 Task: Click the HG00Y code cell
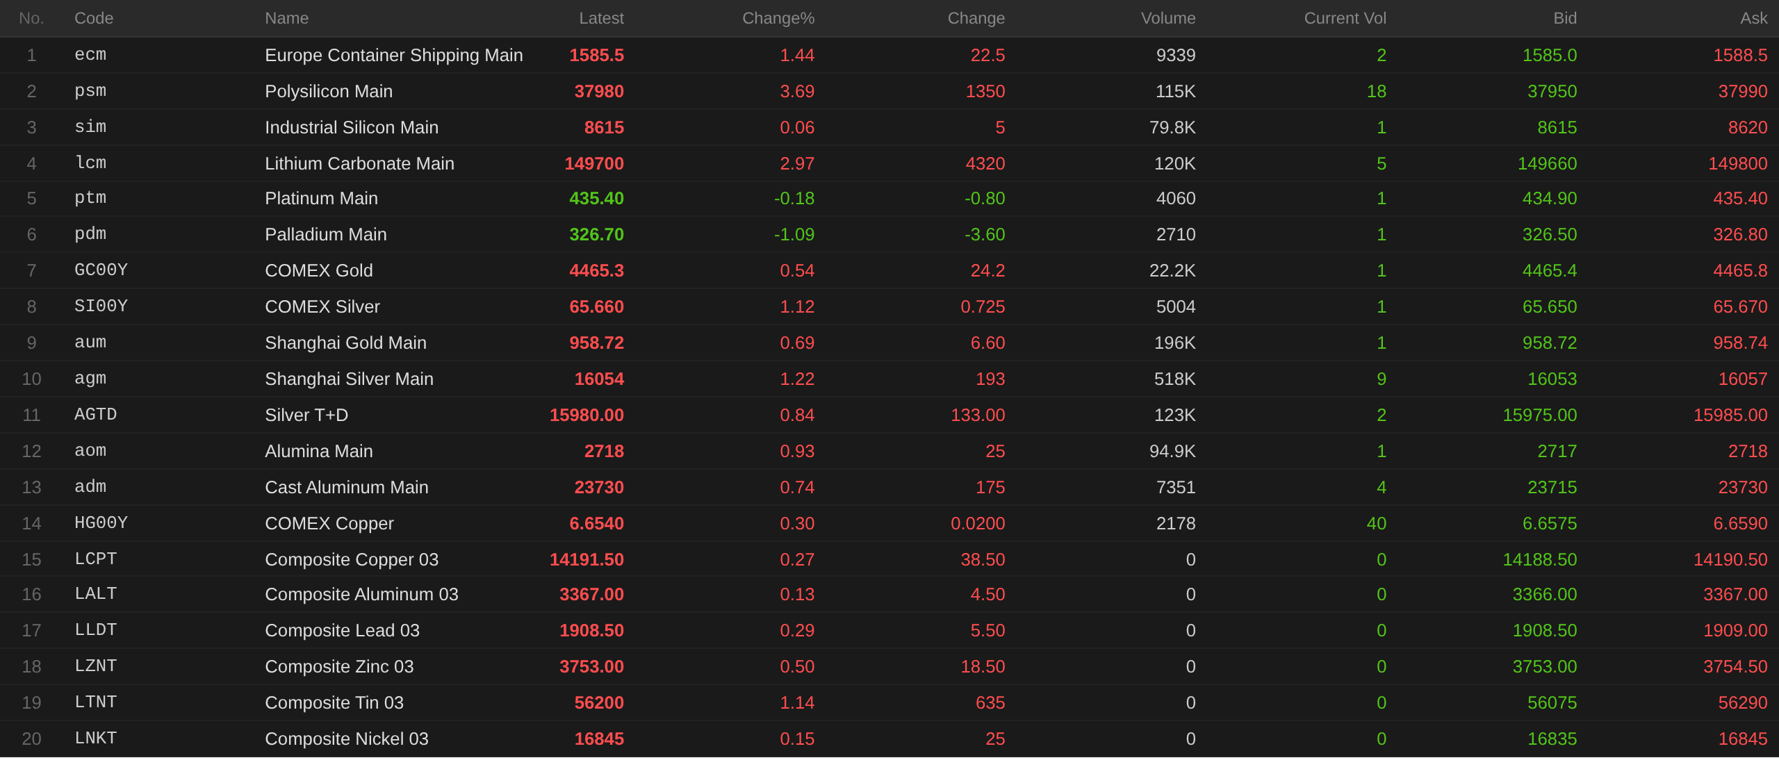(101, 523)
